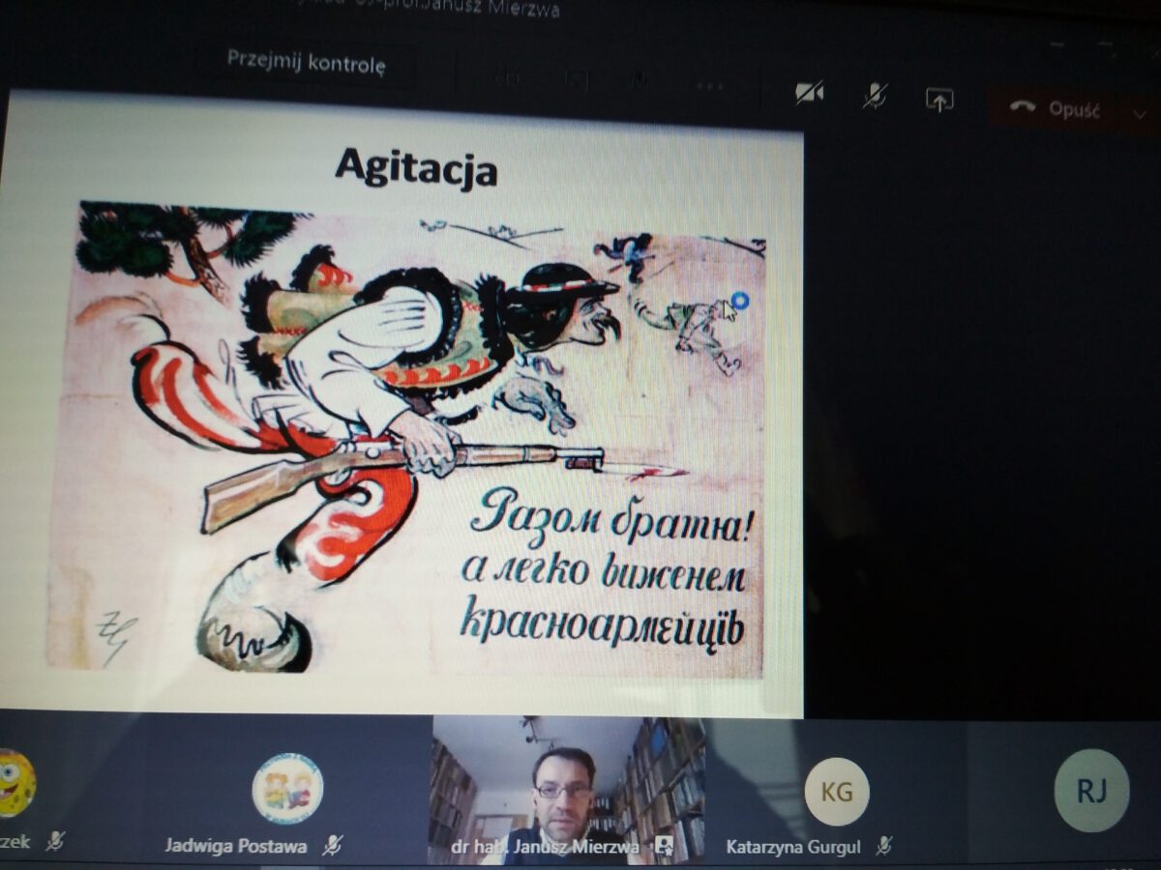This screenshot has height=870, width=1161.
Task: Click the muted mic icon beside Katarzyna Gurgul
Action: point(883,846)
